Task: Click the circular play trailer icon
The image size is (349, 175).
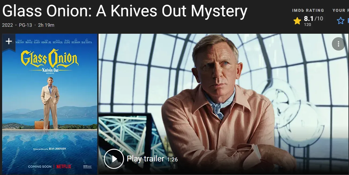Action: [x=114, y=159]
